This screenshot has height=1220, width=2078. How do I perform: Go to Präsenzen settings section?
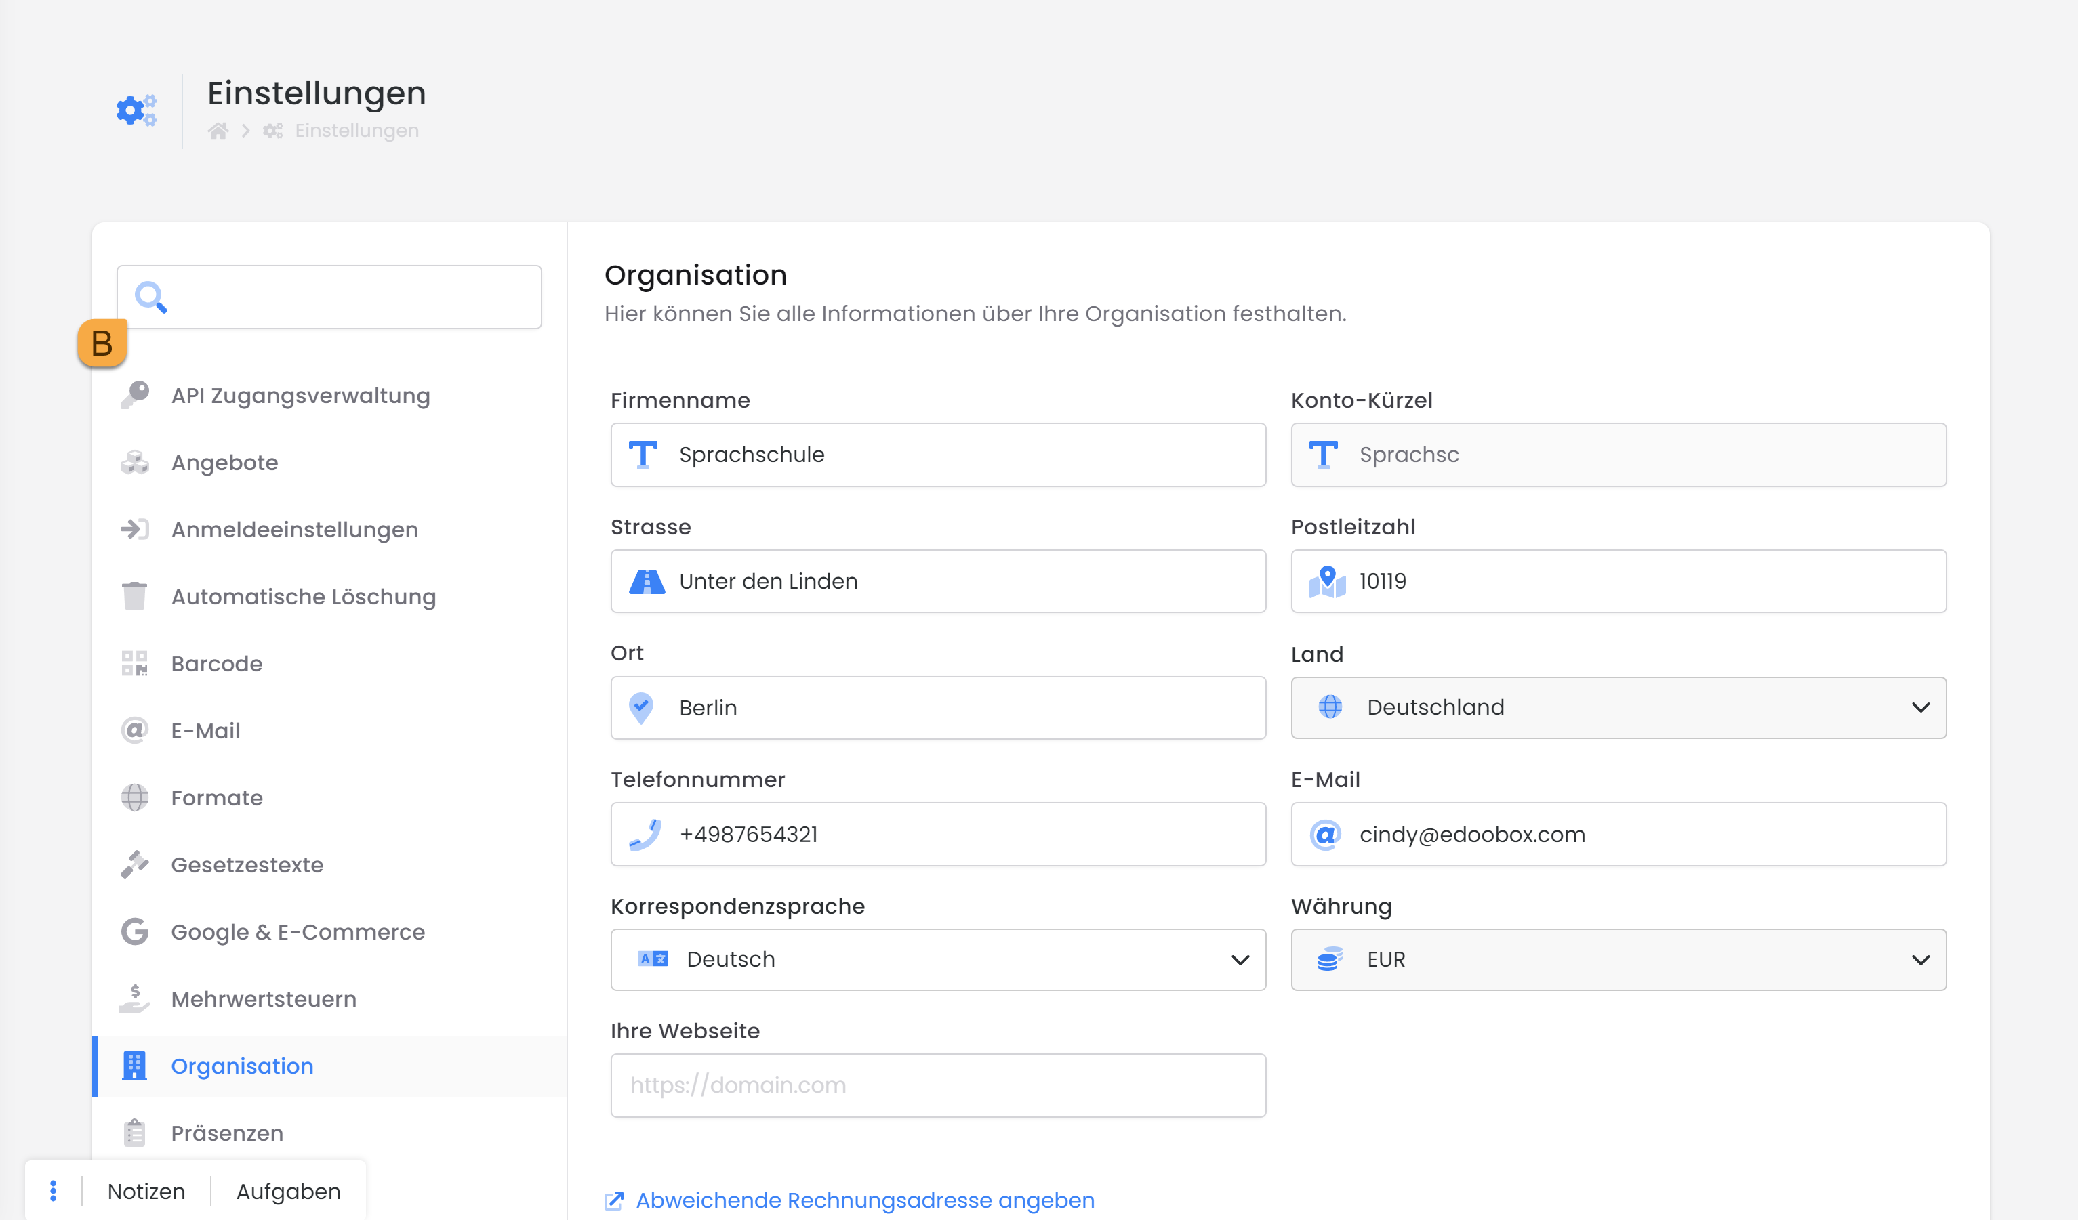pyautogui.click(x=227, y=1133)
